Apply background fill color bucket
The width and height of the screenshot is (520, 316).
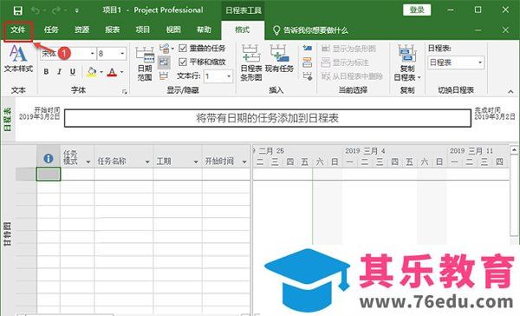click(92, 72)
